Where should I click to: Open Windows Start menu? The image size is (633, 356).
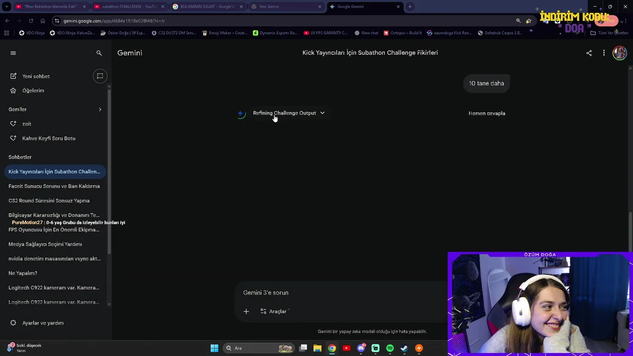214,348
